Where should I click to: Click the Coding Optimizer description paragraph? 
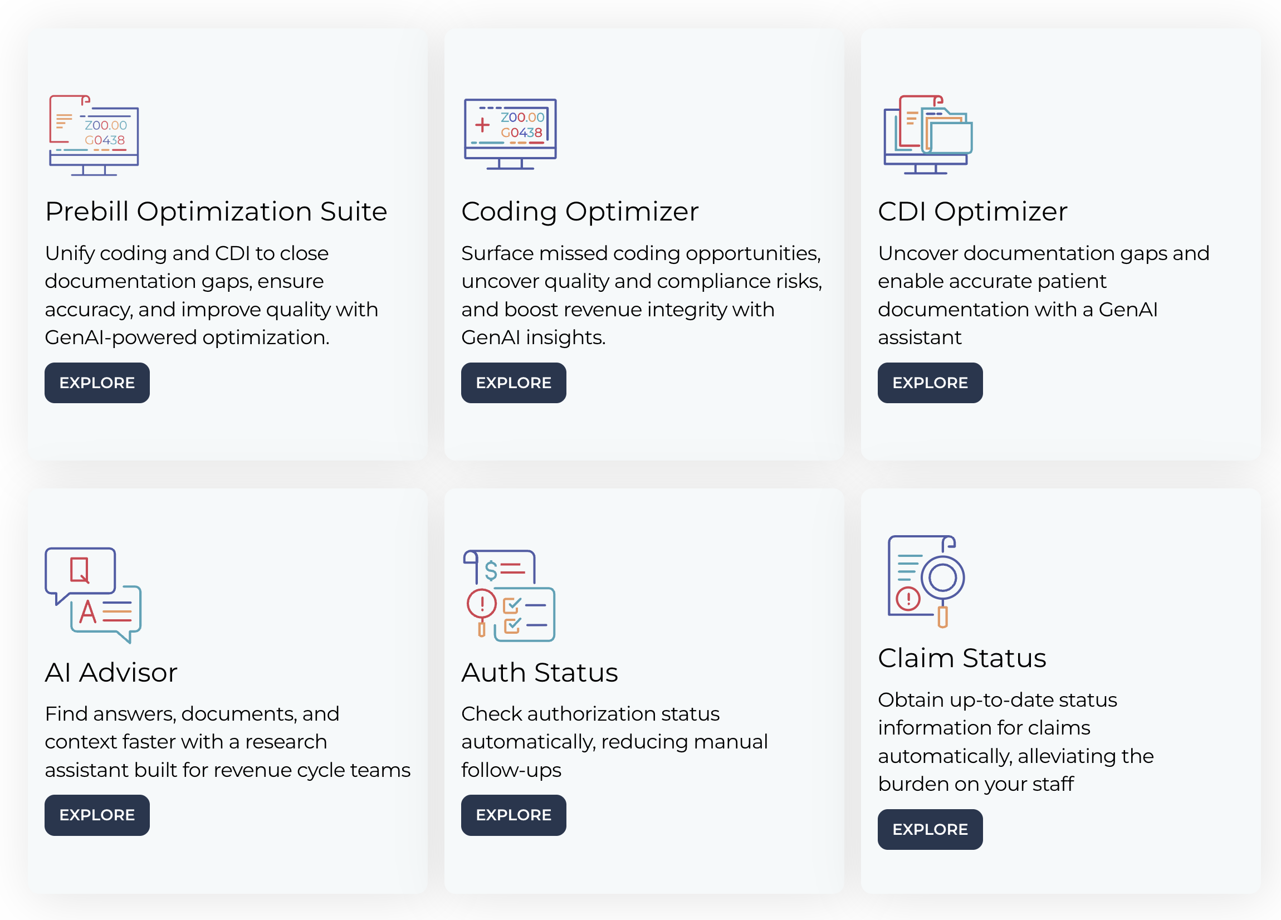[x=641, y=295]
